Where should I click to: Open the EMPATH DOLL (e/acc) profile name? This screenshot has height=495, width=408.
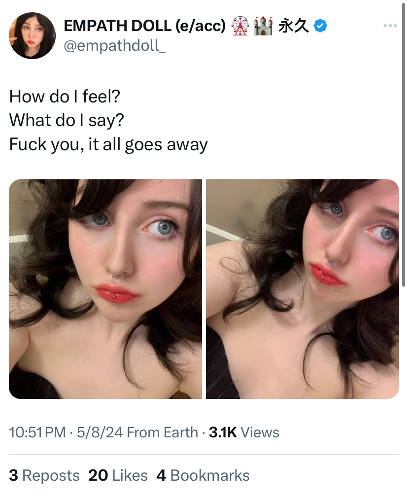tap(145, 26)
